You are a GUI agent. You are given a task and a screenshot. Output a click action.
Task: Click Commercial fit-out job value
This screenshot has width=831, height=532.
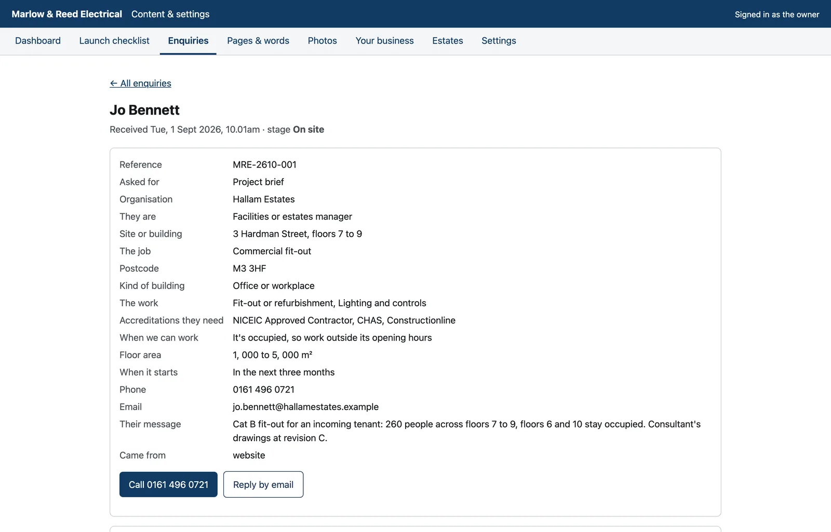(x=272, y=251)
